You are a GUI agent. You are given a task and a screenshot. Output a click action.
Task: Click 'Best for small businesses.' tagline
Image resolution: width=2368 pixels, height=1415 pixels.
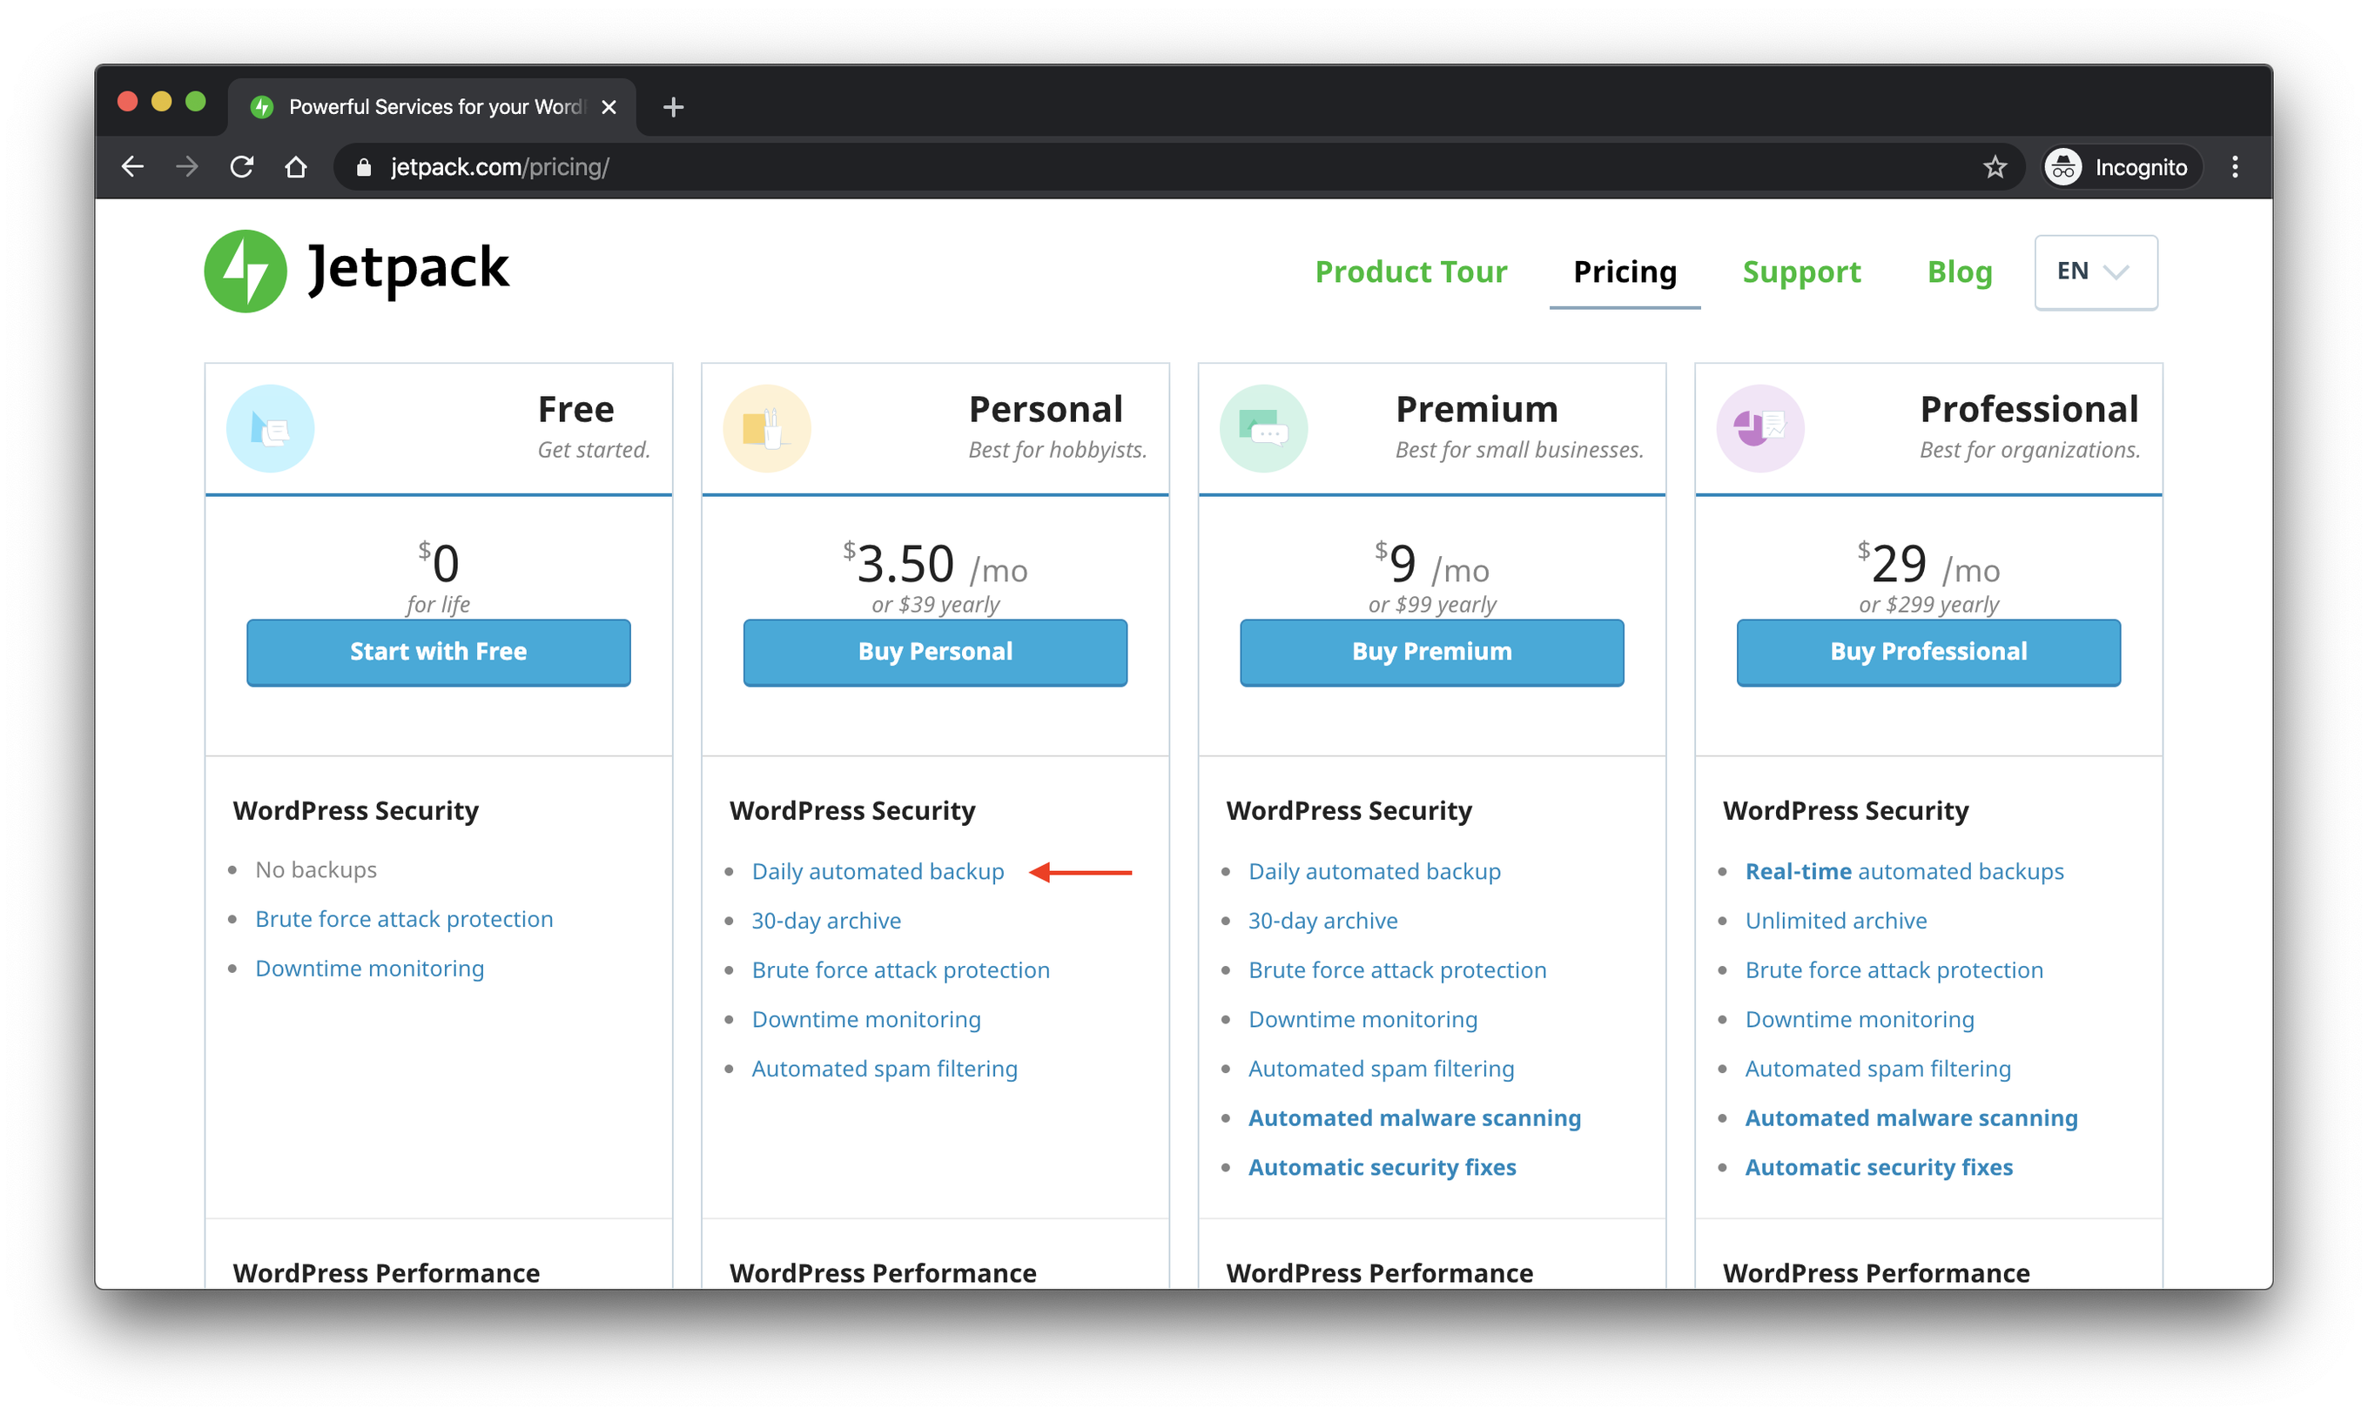click(1519, 450)
